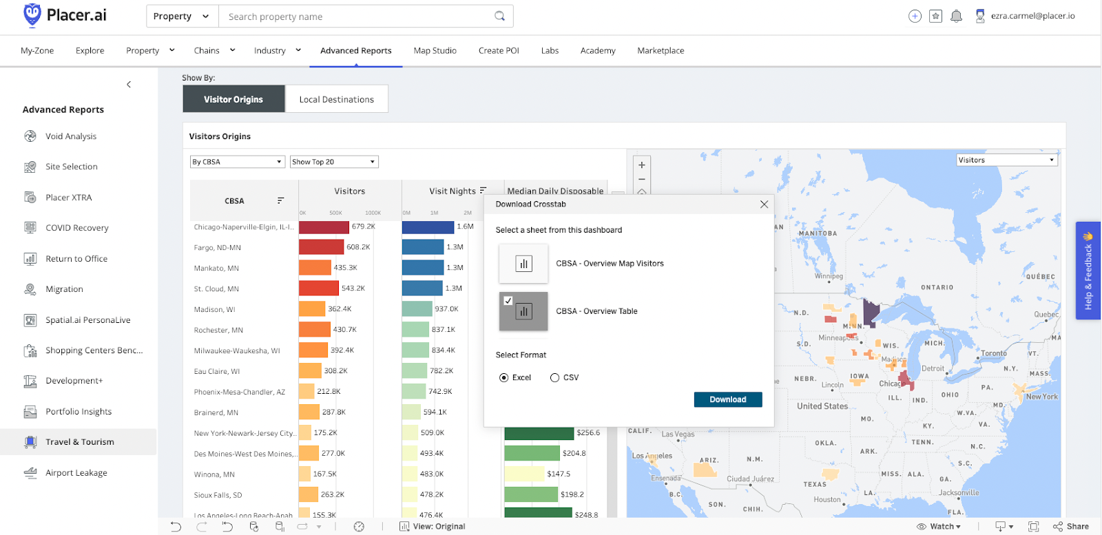
Task: Open Airport Leakage report
Action: click(x=78, y=473)
